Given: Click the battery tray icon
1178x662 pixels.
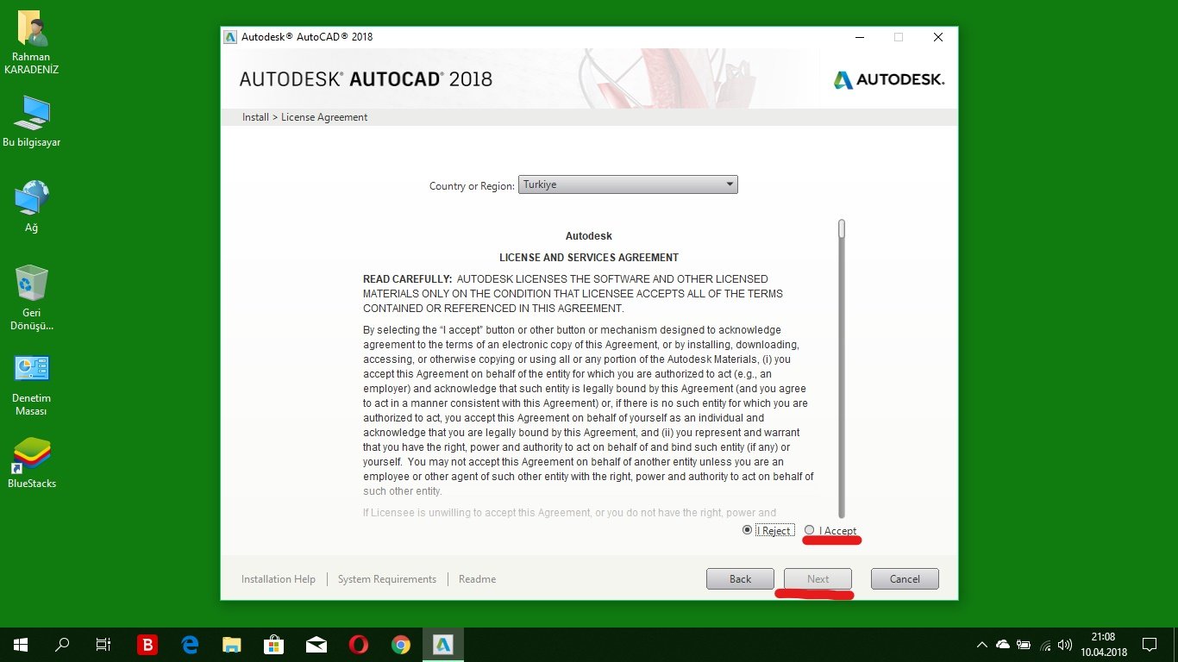Looking at the screenshot, I should (1024, 645).
